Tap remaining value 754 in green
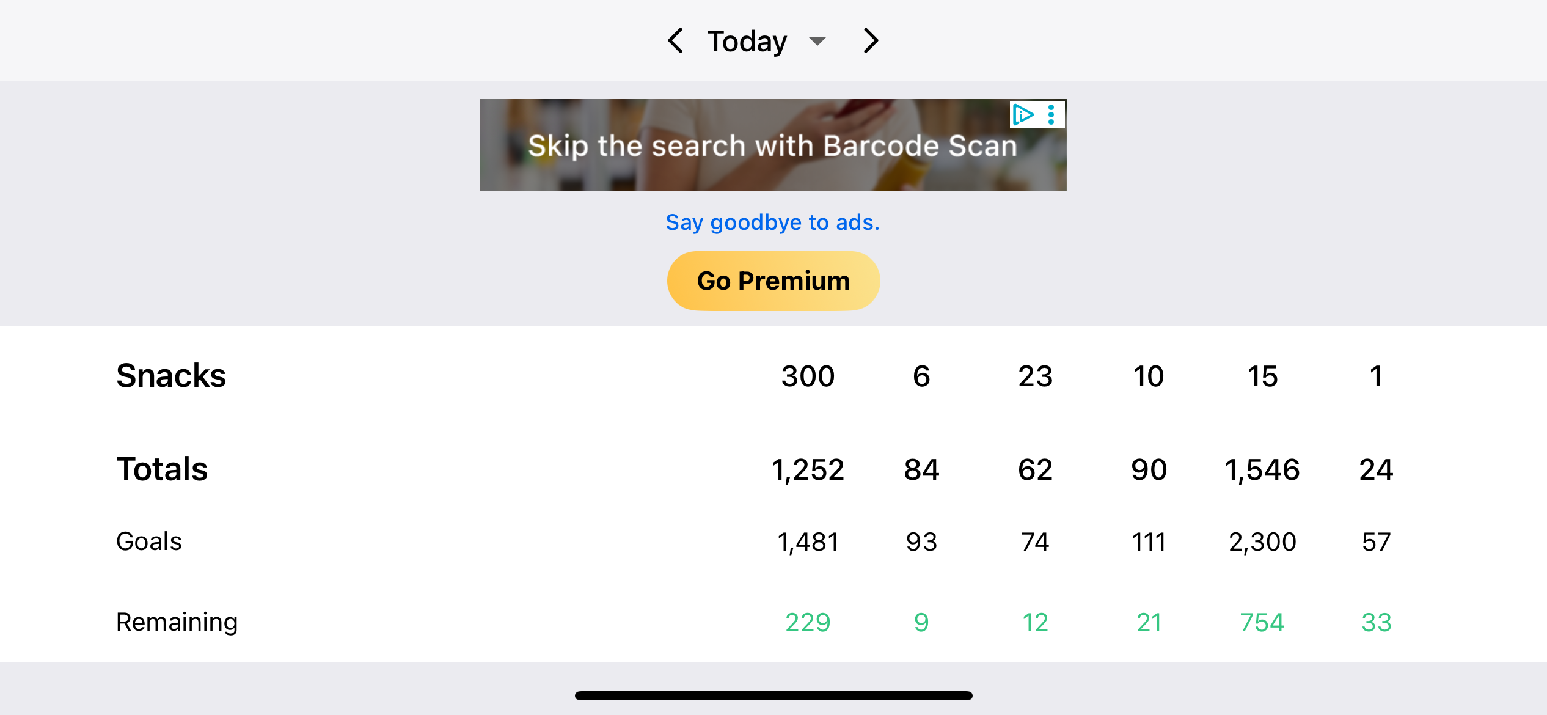 pyautogui.click(x=1262, y=623)
